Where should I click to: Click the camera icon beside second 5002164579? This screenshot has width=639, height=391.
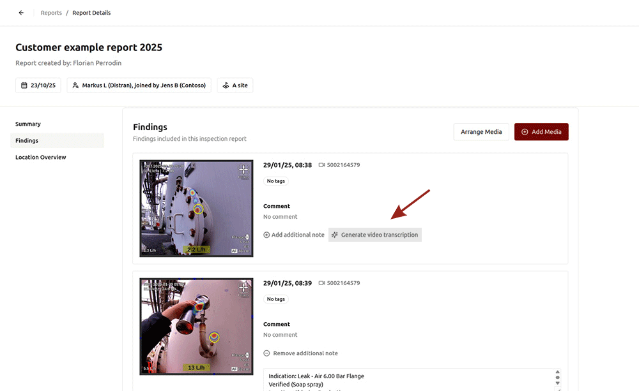[322, 283]
